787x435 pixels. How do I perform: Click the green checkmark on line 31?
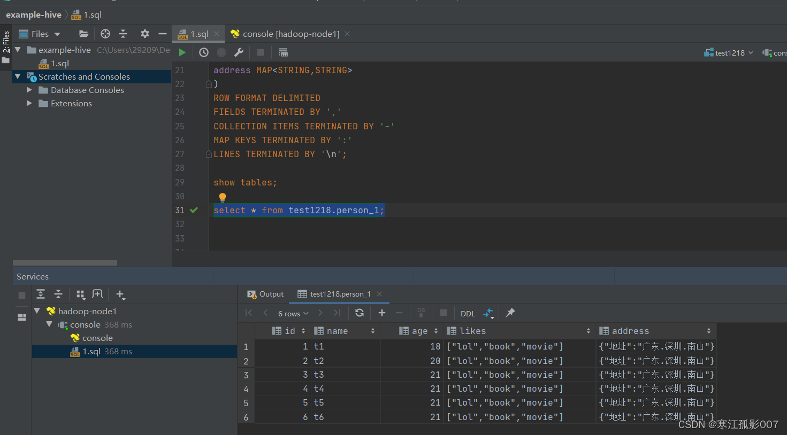click(x=194, y=210)
